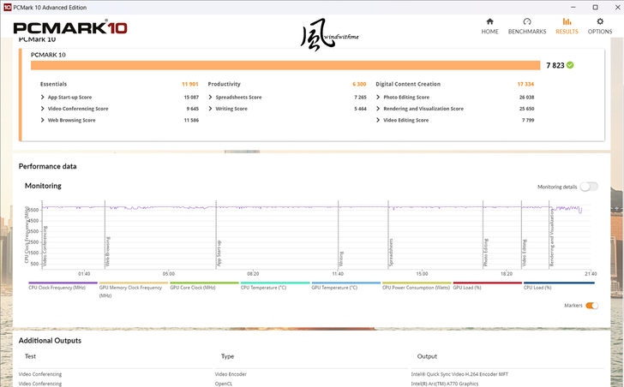Enable the Monitoring details toggle
The height and width of the screenshot is (387, 624).
(589, 186)
